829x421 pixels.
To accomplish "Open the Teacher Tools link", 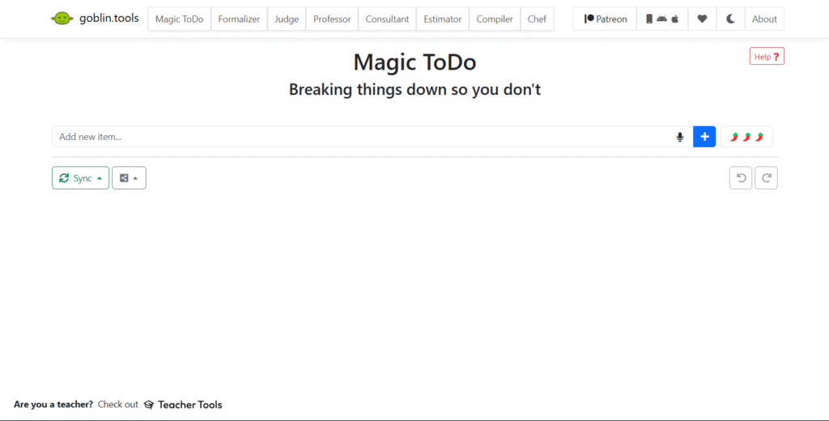I will (x=183, y=405).
